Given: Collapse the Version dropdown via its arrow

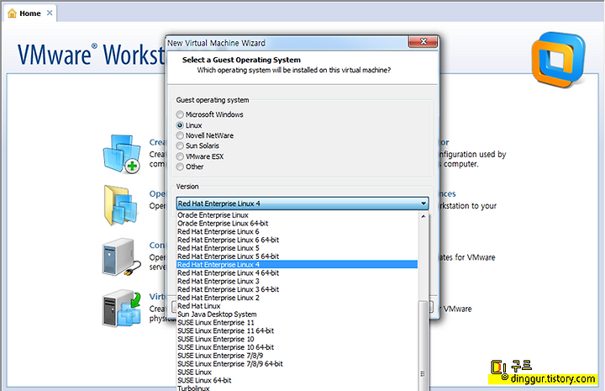Looking at the screenshot, I should 423,203.
